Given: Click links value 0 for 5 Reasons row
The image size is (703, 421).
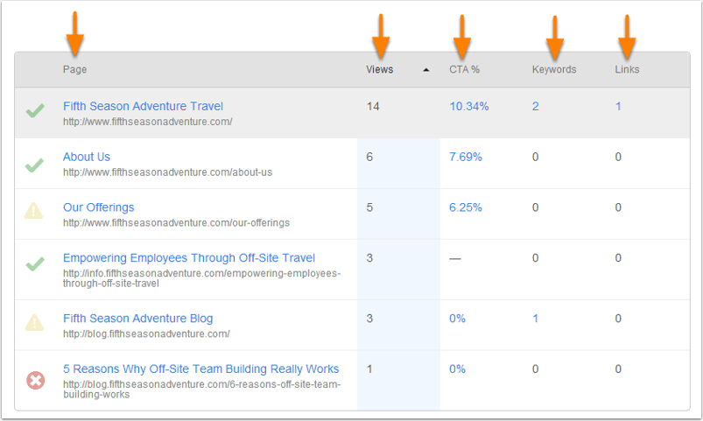Looking at the screenshot, I should click(618, 369).
